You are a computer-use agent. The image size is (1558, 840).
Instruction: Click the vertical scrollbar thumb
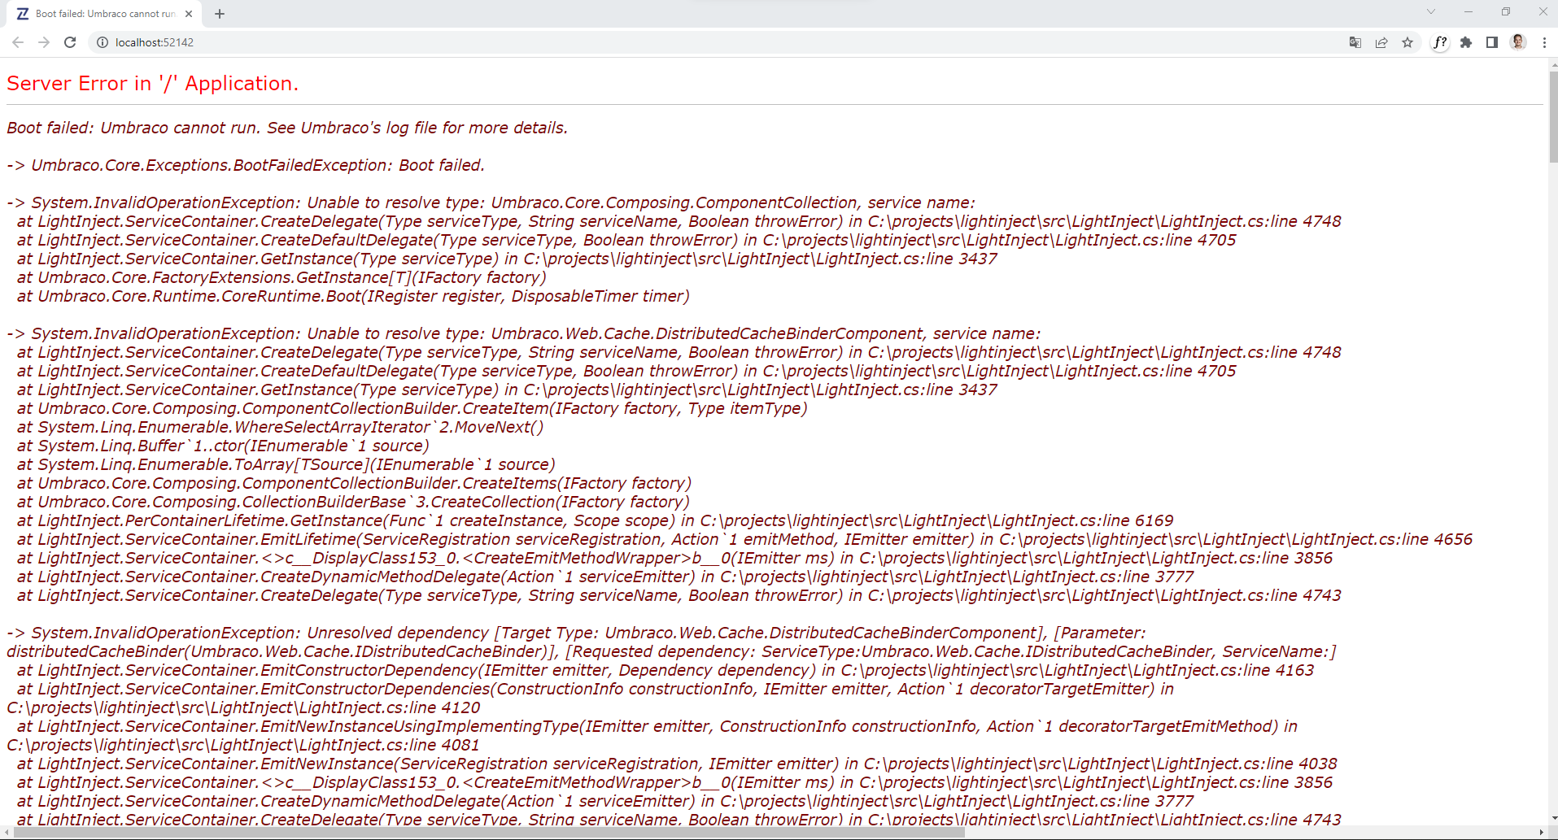[1552, 116]
